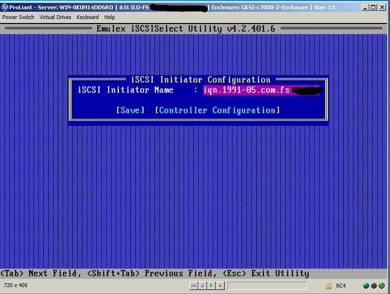Click the '<Shift+Tab> Previous Field' hint
This screenshot has height=294, width=390.
click(x=152, y=273)
